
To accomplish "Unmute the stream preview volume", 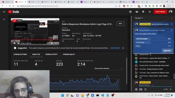I will click(18, 43).
